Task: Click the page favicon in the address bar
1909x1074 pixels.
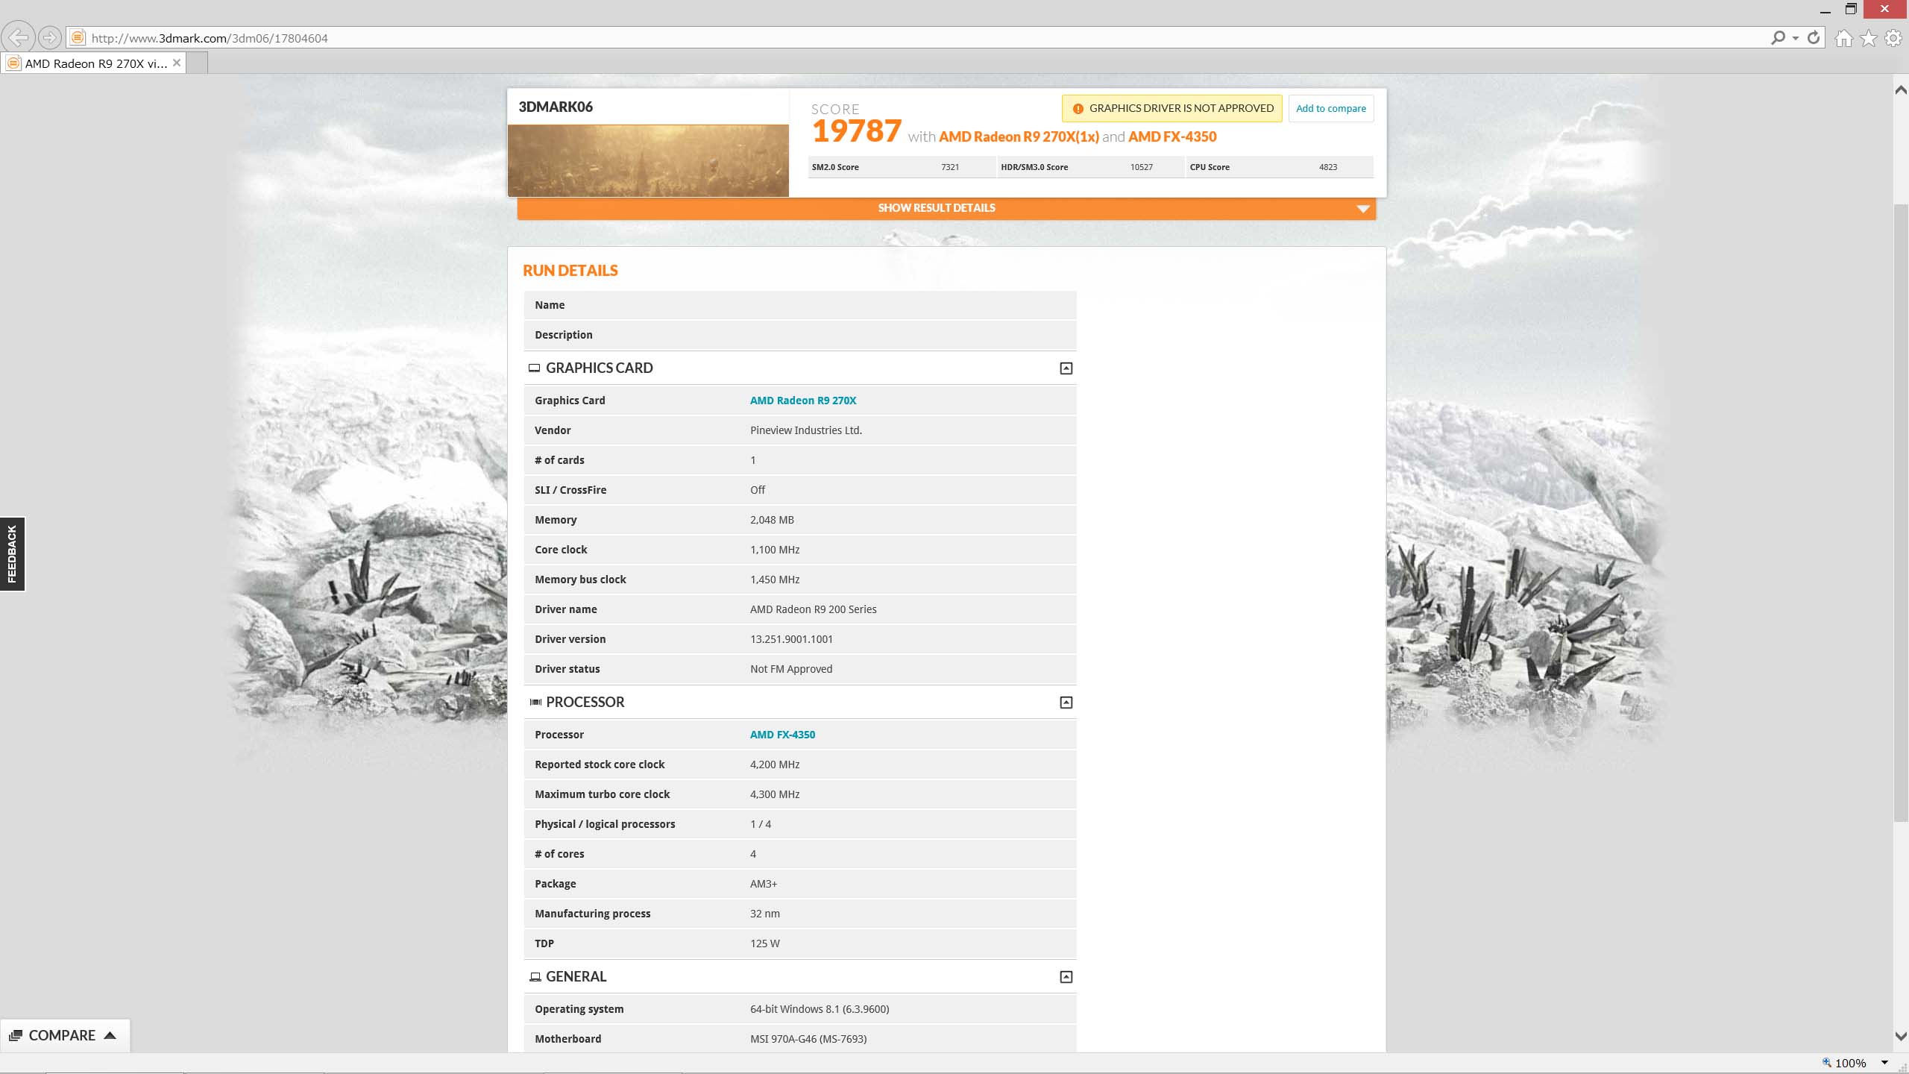Action: pos(76,37)
